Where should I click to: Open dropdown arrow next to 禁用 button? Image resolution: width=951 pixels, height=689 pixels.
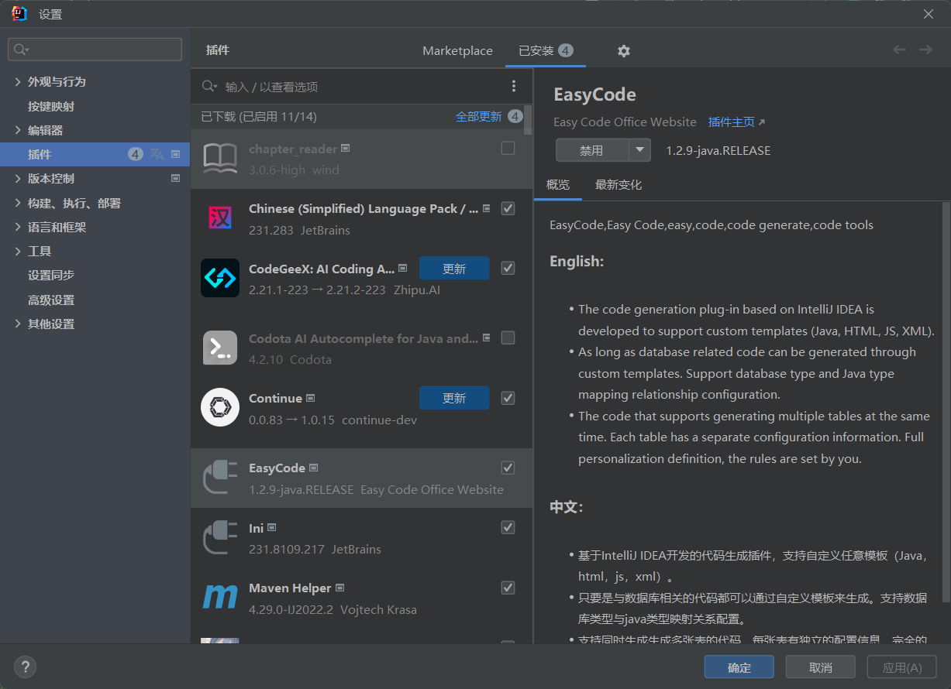[639, 150]
